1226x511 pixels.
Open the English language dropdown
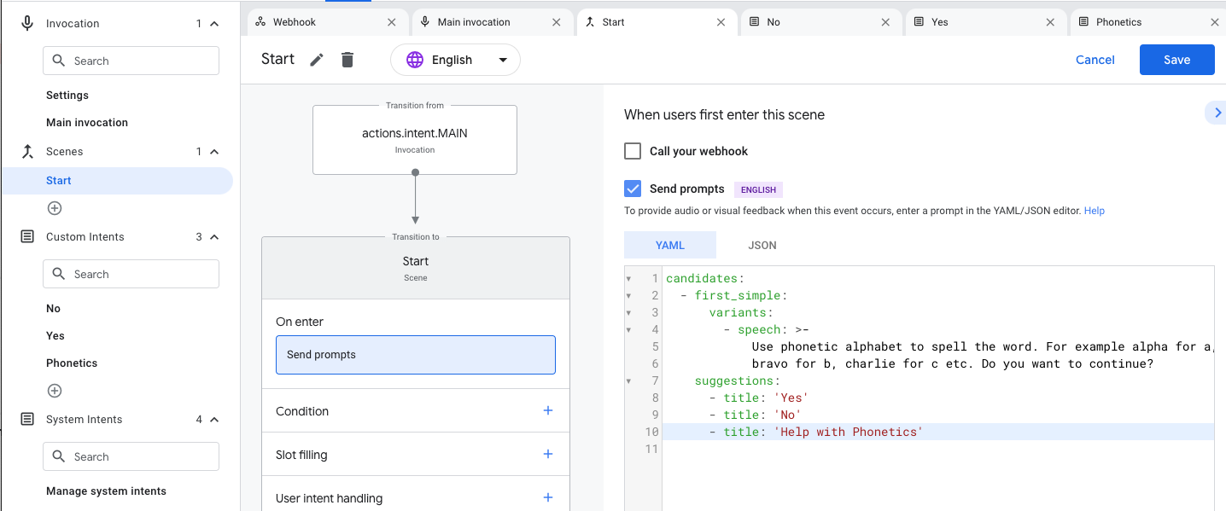(455, 60)
